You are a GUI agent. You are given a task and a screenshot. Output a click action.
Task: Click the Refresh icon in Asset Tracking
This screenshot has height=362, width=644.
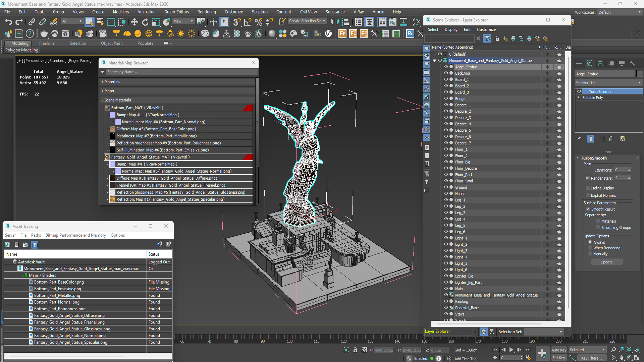(x=7, y=245)
